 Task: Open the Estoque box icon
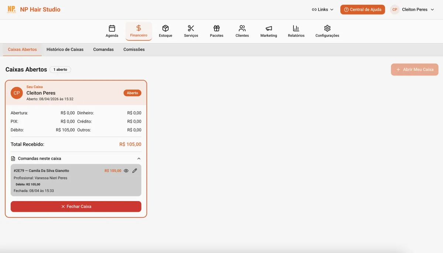click(x=165, y=28)
